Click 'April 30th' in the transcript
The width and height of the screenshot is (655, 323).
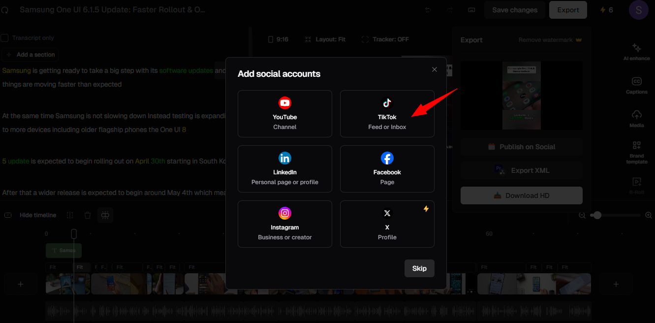pos(150,161)
